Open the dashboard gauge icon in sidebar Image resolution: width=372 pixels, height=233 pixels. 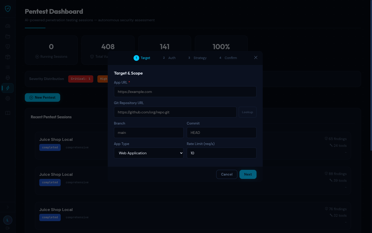pyautogui.click(x=8, y=26)
